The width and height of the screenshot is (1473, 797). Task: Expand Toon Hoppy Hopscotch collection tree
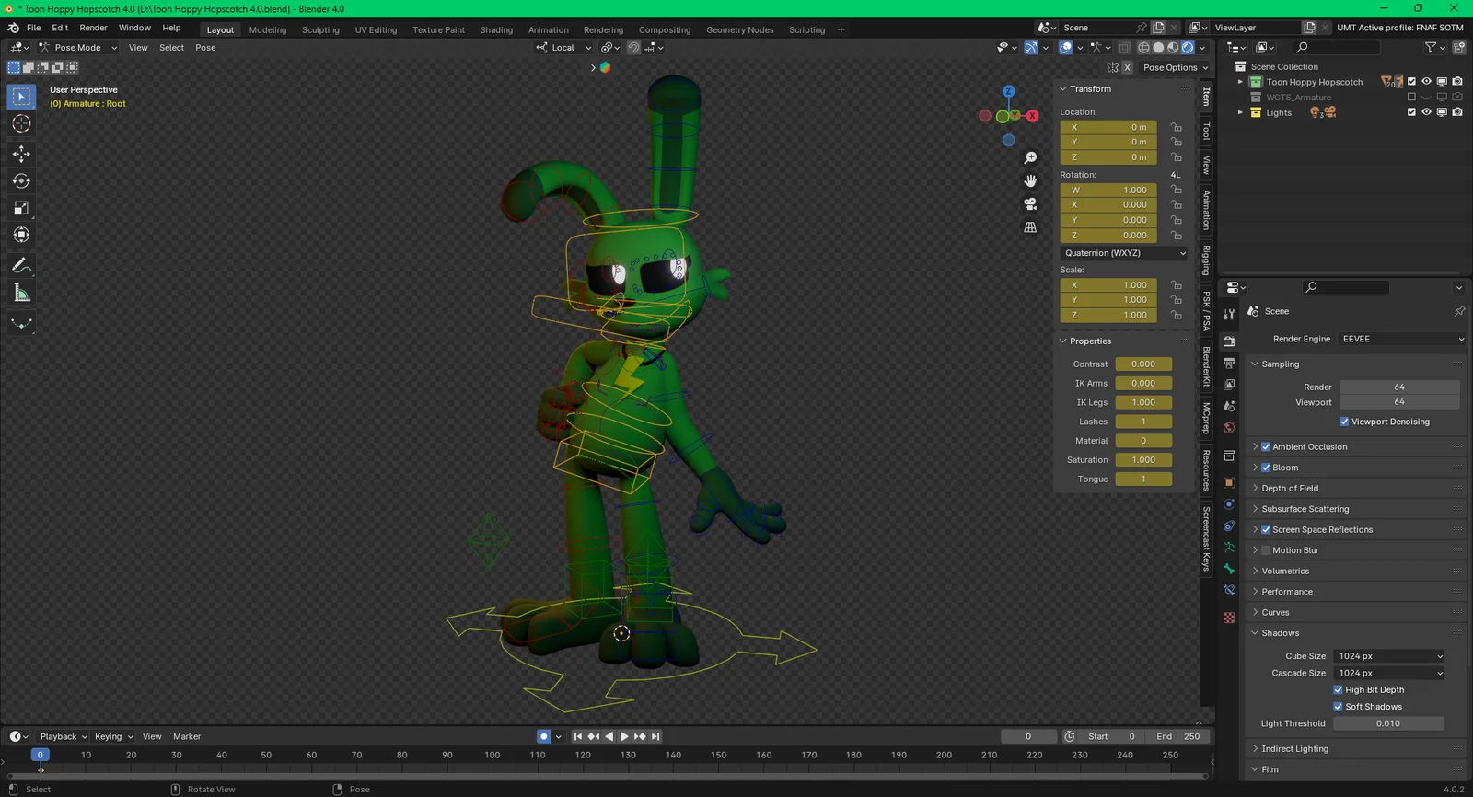tap(1240, 82)
